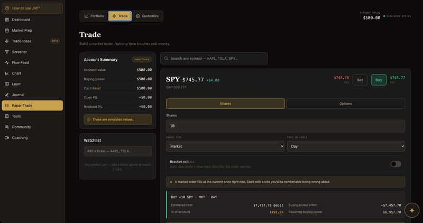Click the Portfolio tab chart icon

86,16
